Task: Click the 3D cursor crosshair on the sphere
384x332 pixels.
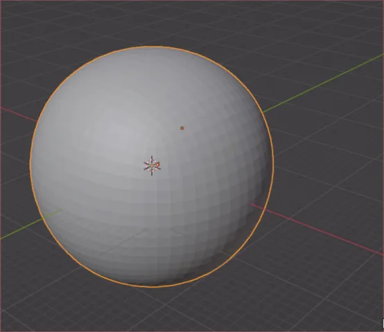Action: tap(152, 165)
